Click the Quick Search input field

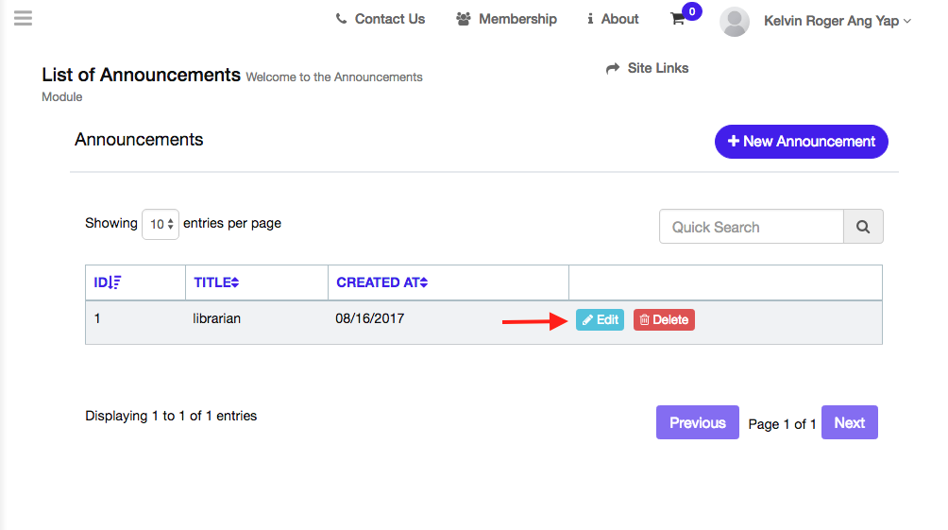click(751, 227)
